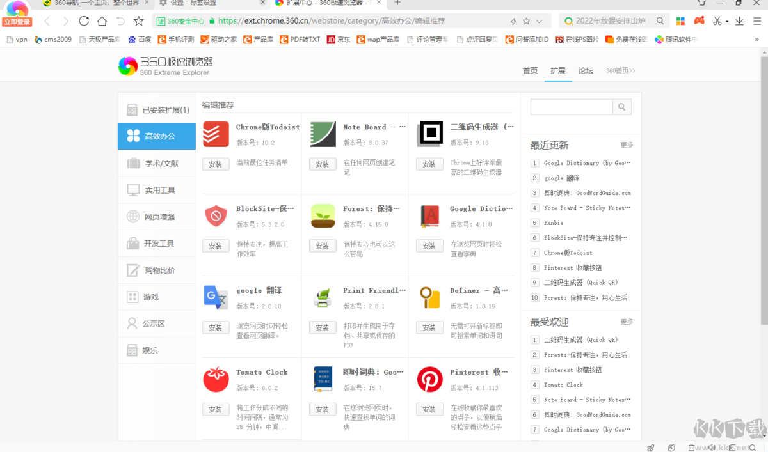Select the 娱乐 category

point(157,350)
